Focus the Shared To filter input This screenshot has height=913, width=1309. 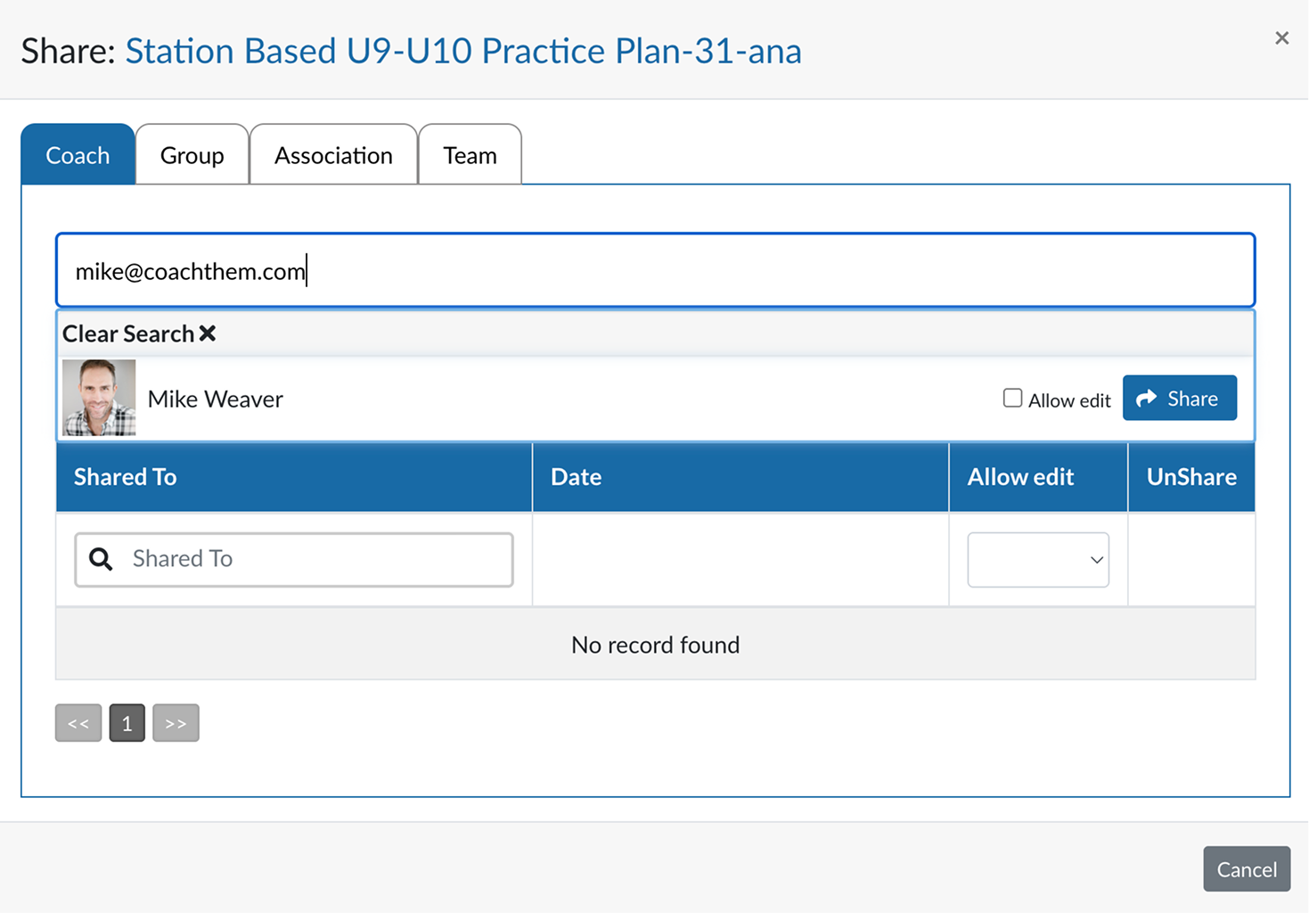point(294,560)
